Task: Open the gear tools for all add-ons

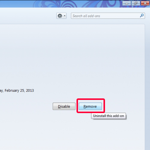Action: pyautogui.click(x=61, y=16)
